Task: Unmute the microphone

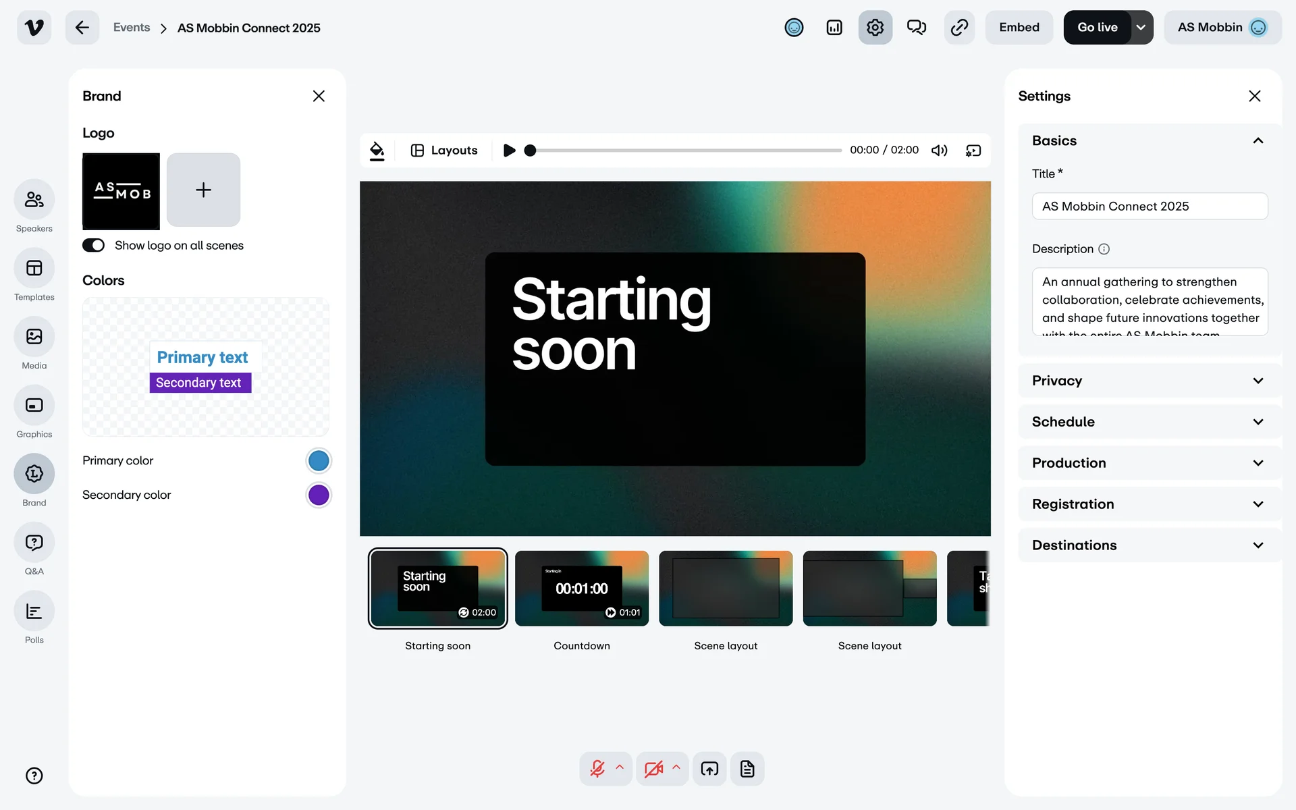Action: 598,768
